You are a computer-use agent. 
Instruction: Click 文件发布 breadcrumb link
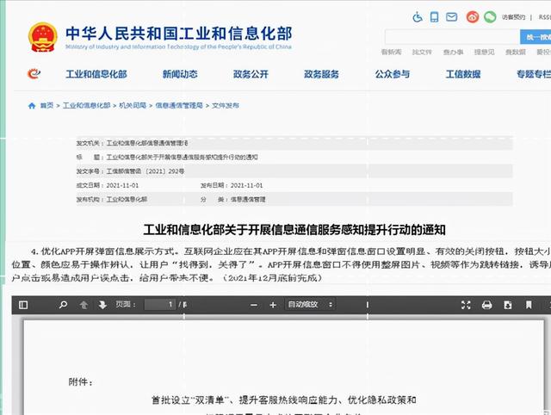point(226,105)
